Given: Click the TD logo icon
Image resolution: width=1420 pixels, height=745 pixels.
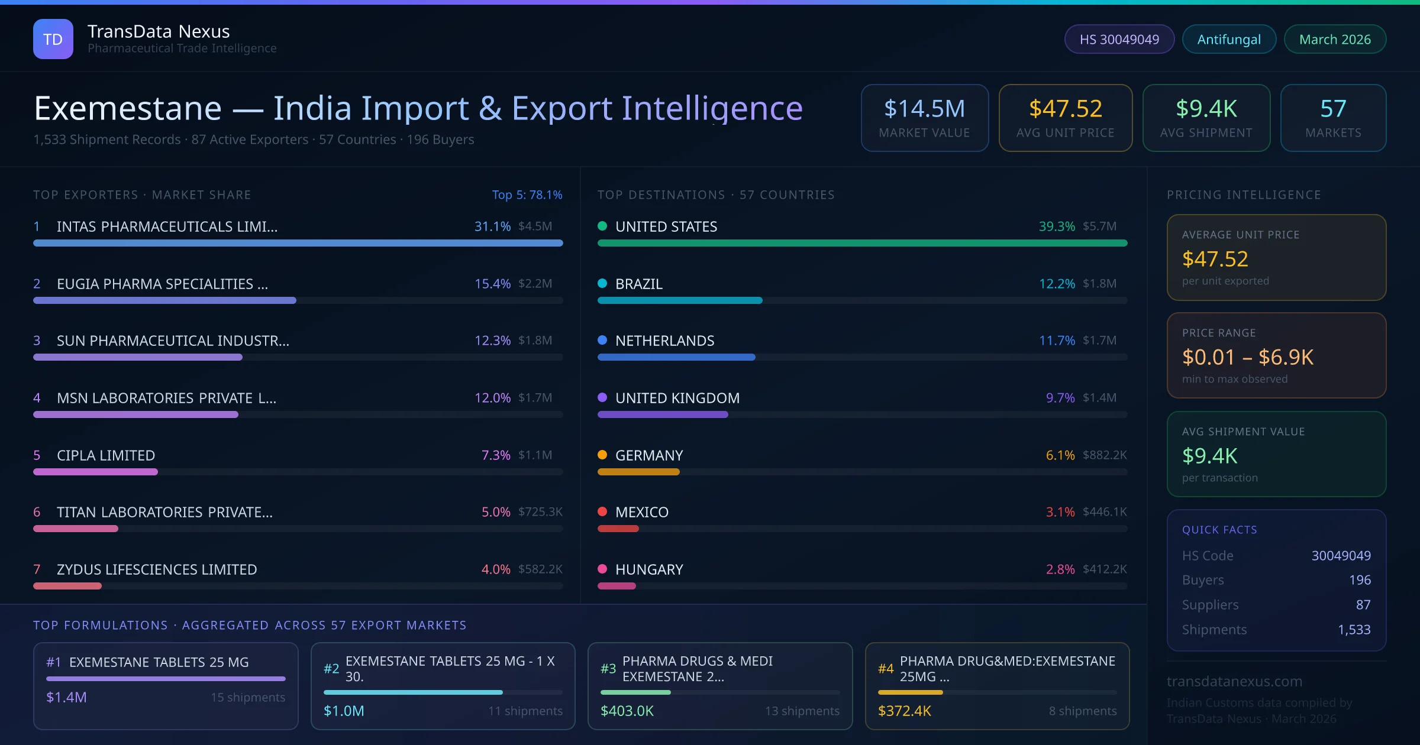Looking at the screenshot, I should tap(53, 39).
